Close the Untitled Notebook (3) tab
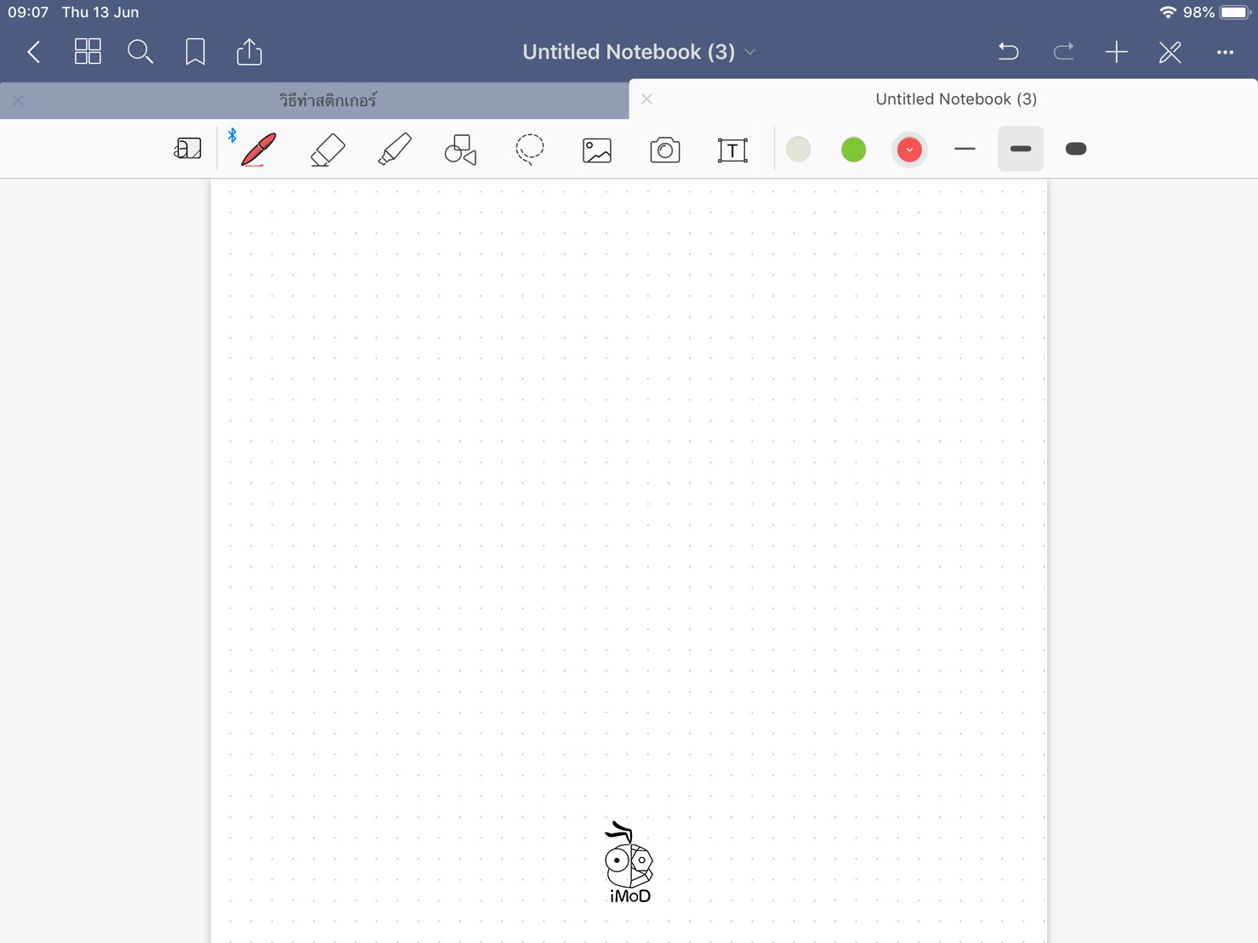1258x943 pixels. (646, 99)
